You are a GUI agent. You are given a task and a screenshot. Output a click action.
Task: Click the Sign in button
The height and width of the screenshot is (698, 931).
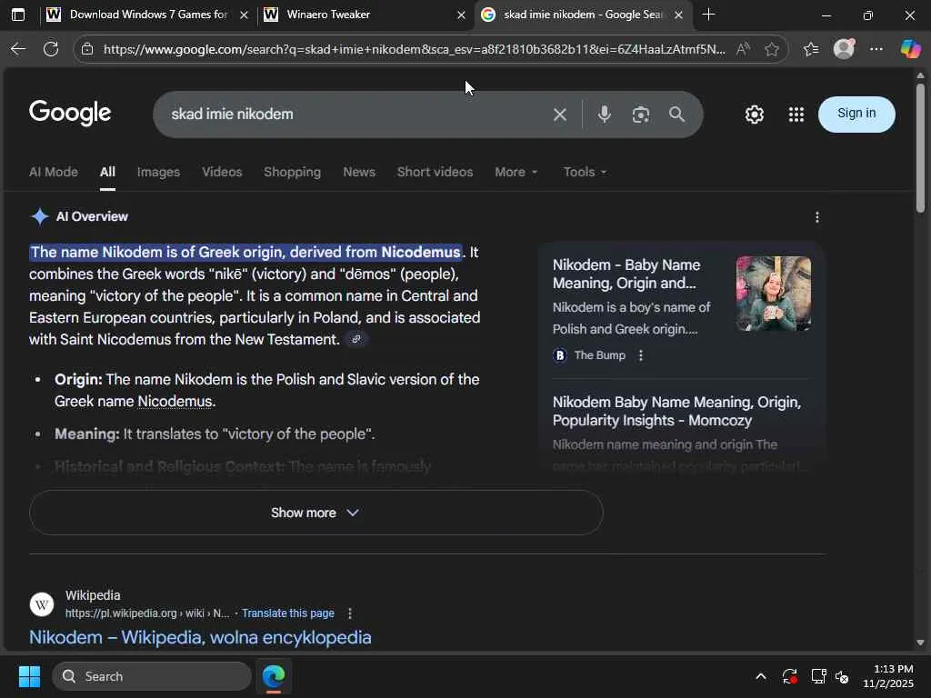point(856,114)
